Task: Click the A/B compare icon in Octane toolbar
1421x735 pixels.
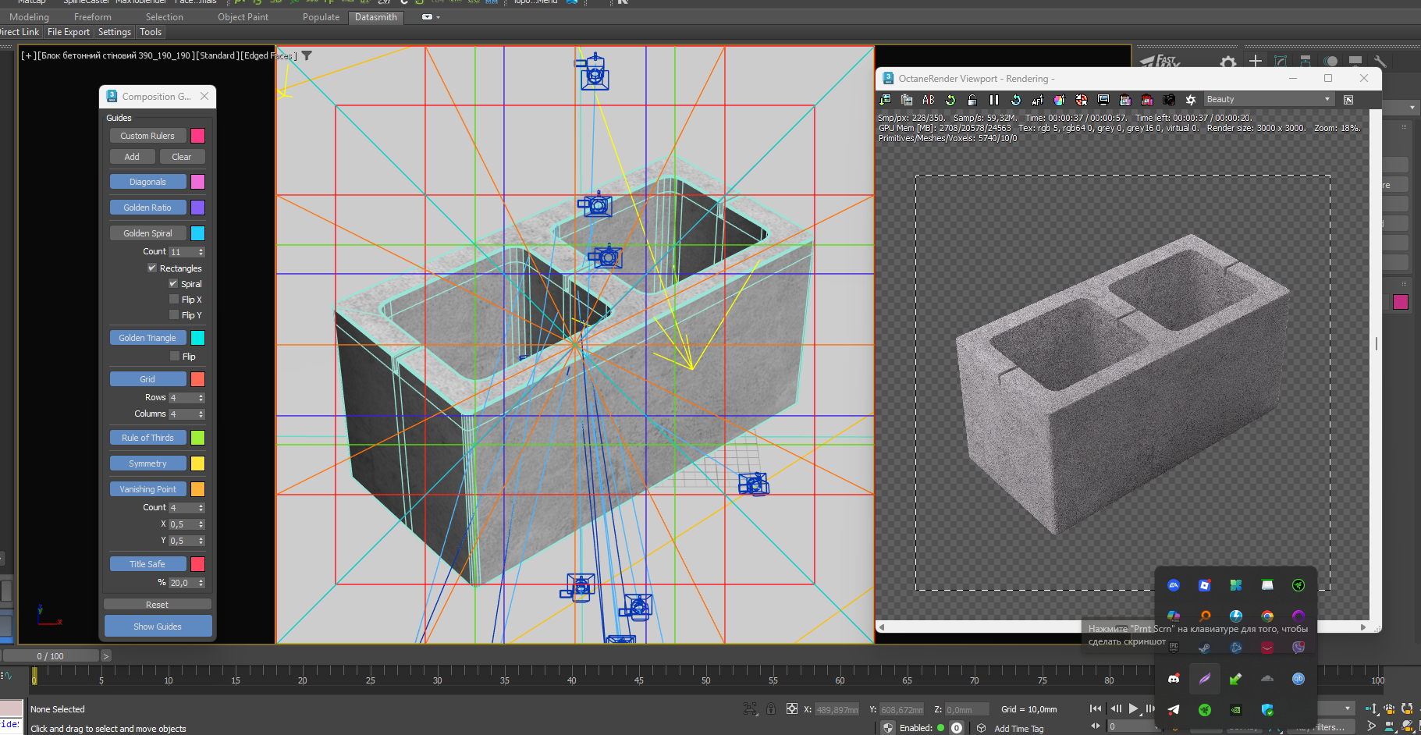Action: pyautogui.click(x=929, y=100)
